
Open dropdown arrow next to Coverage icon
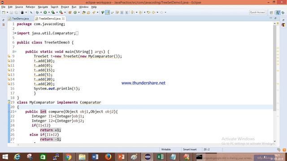click(x=57, y=13)
